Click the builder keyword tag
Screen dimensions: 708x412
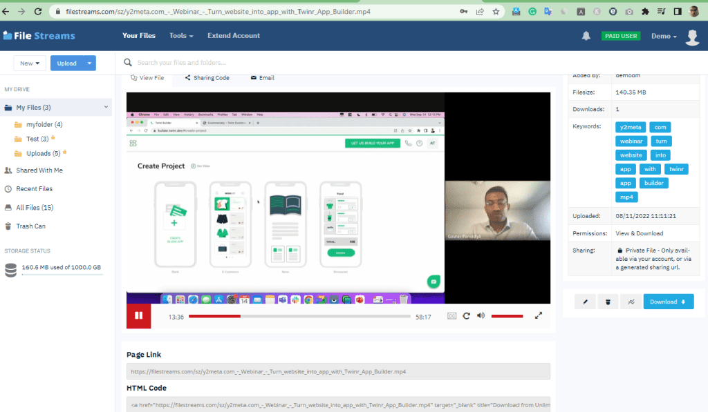654,184
